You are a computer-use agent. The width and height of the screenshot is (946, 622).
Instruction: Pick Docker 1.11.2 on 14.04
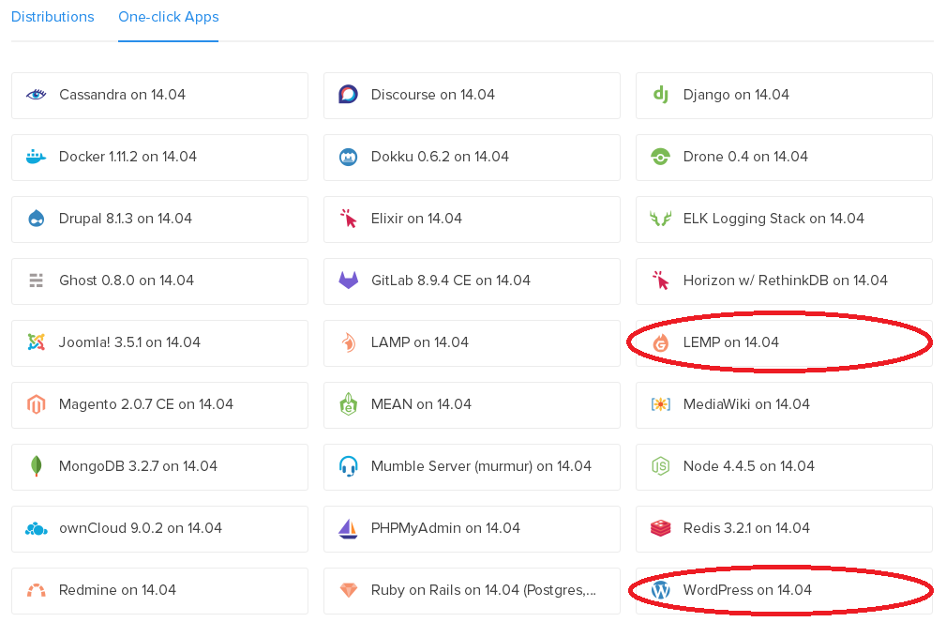click(160, 158)
